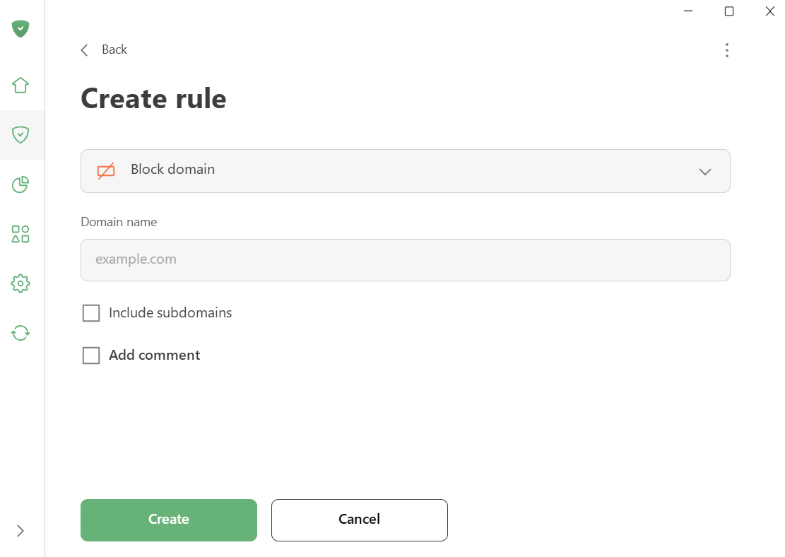This screenshot has width=785, height=557.
Task: Open the Statistics pie chart icon
Action: [20, 184]
